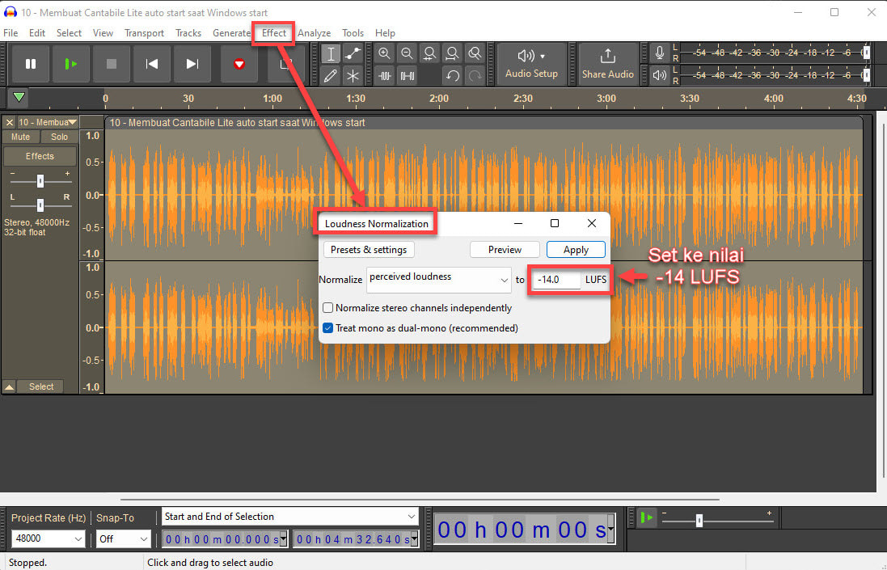Select the I-beam Selection tool
887x570 pixels.
click(331, 53)
